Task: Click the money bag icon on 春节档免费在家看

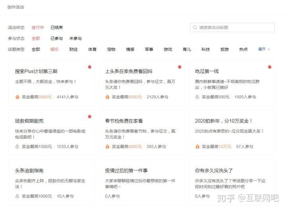Action: [x=107, y=146]
